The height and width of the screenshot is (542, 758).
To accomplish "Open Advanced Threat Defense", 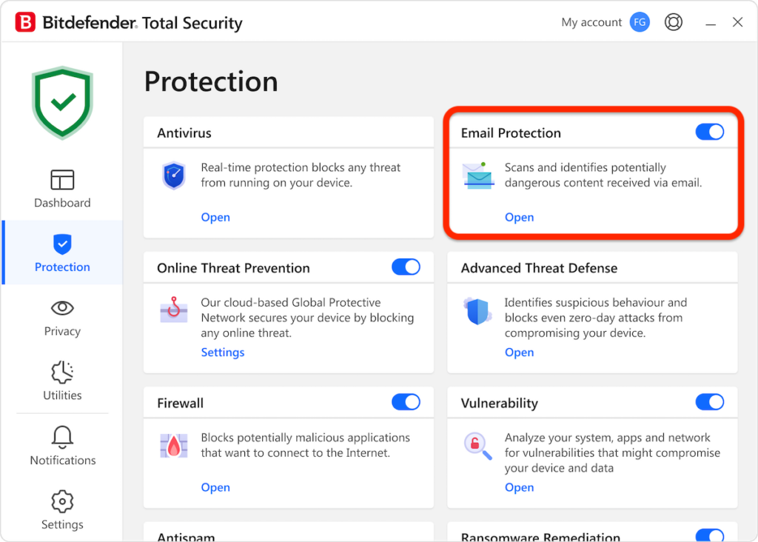I will pos(519,352).
